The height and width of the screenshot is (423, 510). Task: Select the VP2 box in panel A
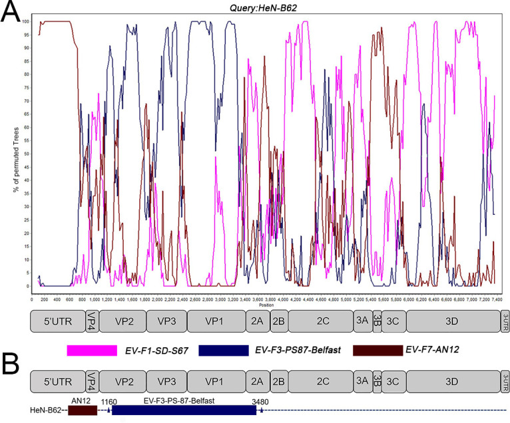click(123, 321)
